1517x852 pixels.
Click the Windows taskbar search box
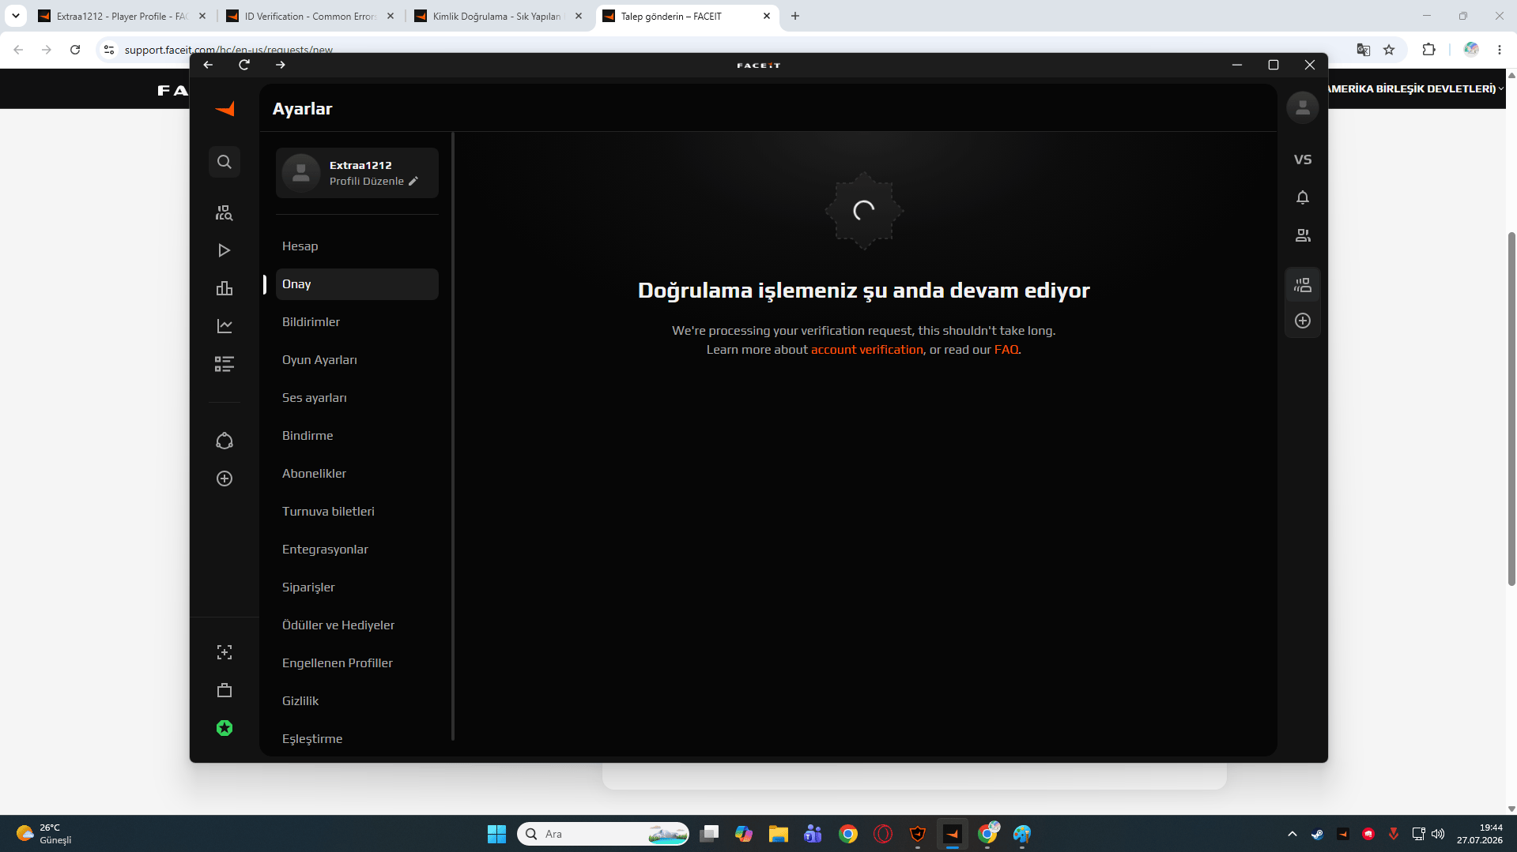tap(603, 834)
